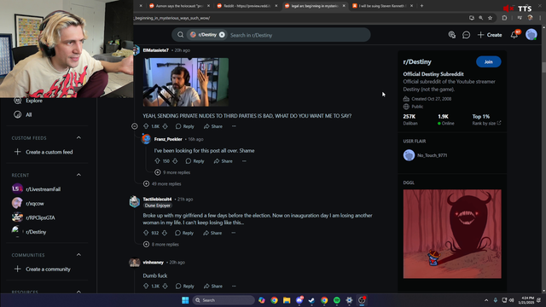
Task: Collapse the Communities section
Action: pos(78,255)
